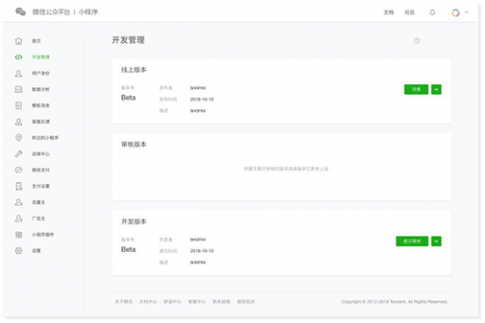Expand dropdown next to 提交审核 button
Viewport: 485px width, 323px height.
tap(436, 241)
